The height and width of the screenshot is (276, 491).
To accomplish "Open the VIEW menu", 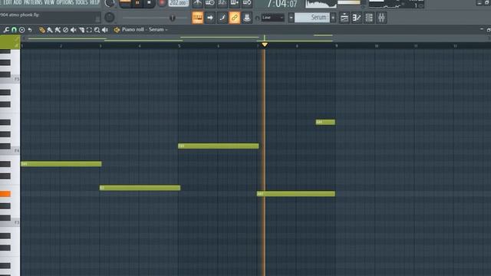I will tap(49, 2).
